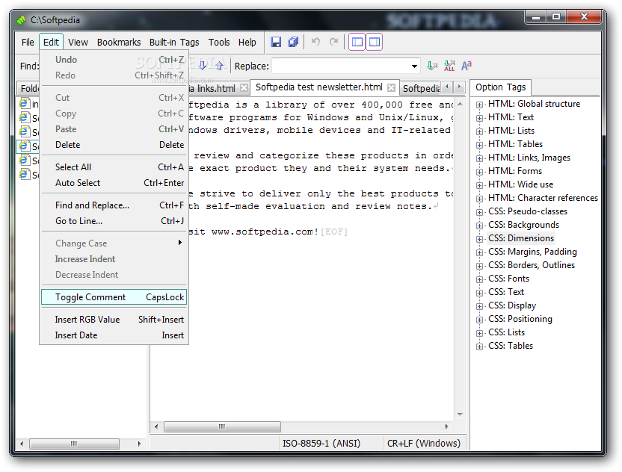622x472 pixels.
Task: Choose Go to Line... menu entry
Action: click(114, 221)
